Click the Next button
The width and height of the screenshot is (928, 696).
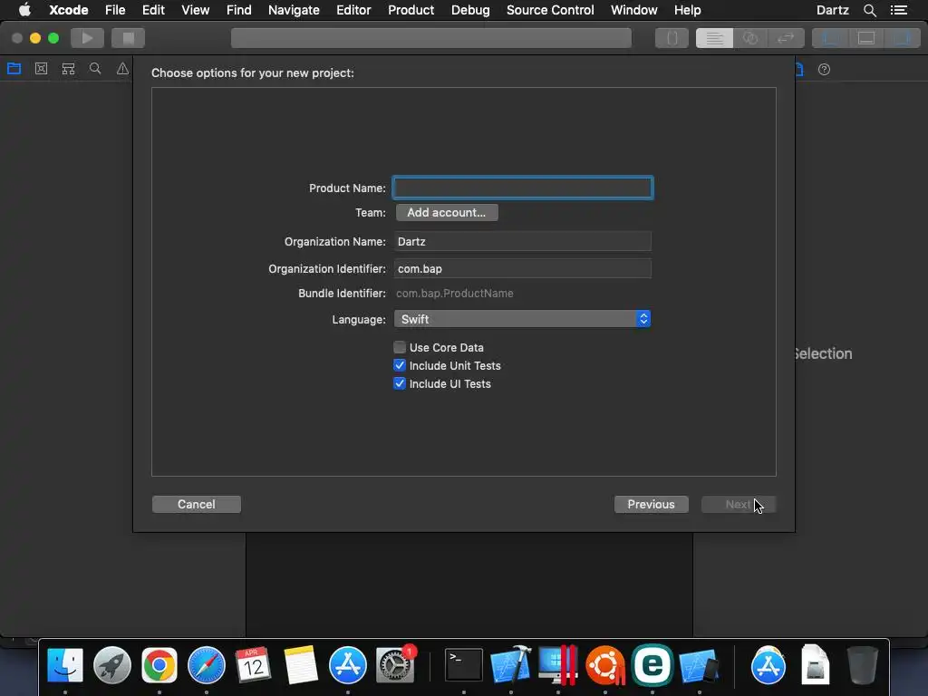pos(739,504)
